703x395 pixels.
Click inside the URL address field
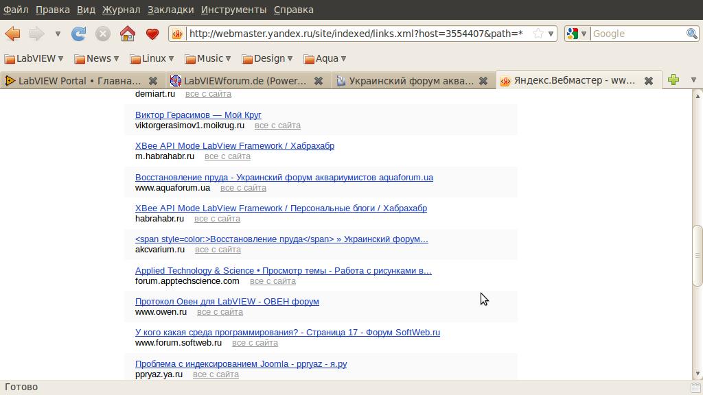click(356, 34)
